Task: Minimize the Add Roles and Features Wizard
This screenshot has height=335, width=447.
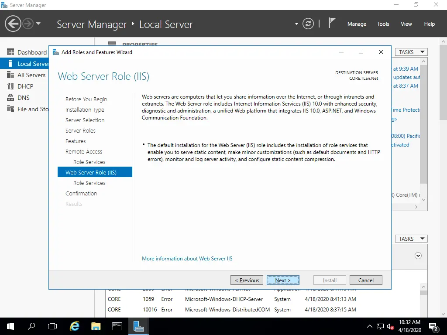Action: point(341,52)
